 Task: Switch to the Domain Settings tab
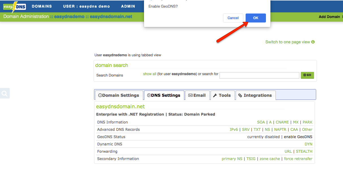[x=119, y=95]
